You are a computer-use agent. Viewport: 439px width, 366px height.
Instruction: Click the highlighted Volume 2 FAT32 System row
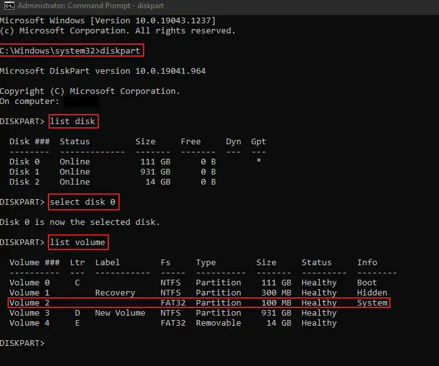click(x=199, y=303)
